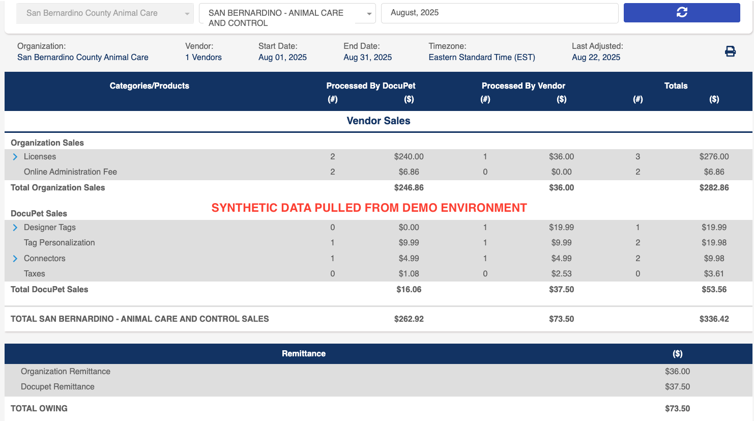The height and width of the screenshot is (421, 754).
Task: Click the Total DocuPet Sales label
Action: (x=49, y=290)
